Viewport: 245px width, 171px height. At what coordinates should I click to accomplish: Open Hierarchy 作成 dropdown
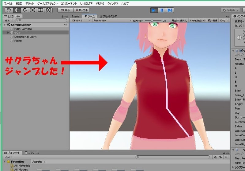(x=8, y=20)
